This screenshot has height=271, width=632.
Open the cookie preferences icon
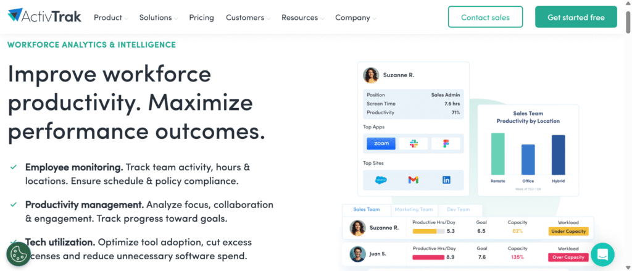19,253
